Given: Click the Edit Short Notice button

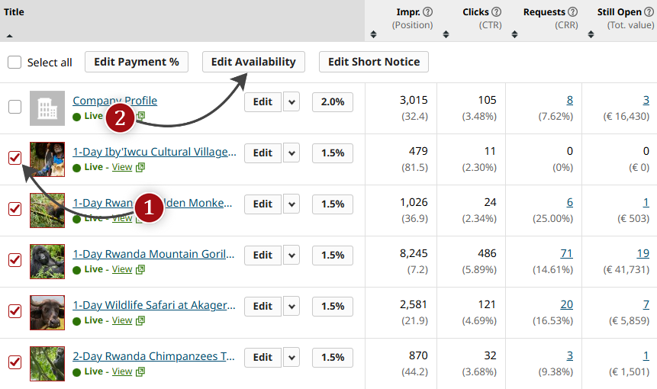Looking at the screenshot, I should click(374, 62).
